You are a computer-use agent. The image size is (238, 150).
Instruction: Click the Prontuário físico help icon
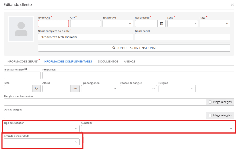coord(26,69)
